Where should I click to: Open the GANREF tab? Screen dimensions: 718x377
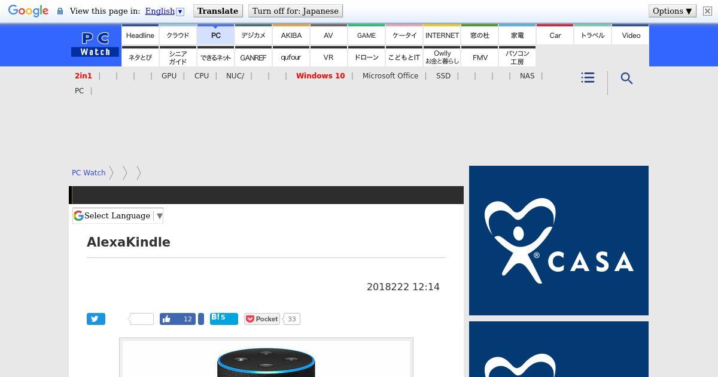pos(253,57)
